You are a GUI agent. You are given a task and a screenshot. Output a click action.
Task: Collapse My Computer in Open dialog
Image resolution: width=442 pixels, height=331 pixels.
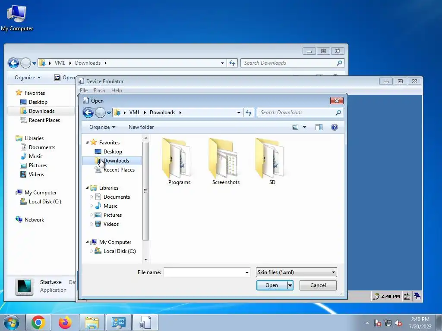point(87,242)
